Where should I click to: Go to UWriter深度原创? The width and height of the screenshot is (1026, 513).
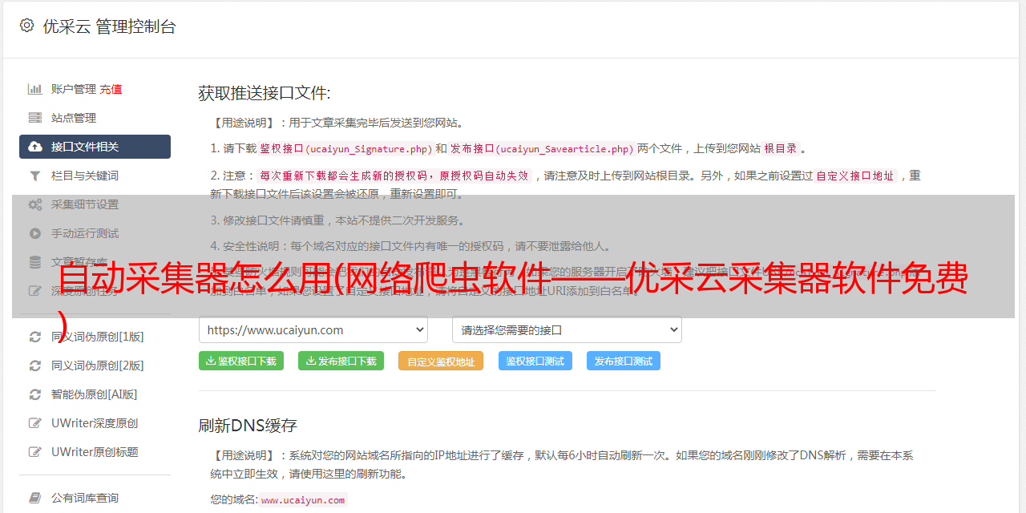95,423
